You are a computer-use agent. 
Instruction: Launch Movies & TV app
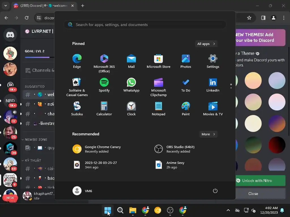(x=213, y=109)
